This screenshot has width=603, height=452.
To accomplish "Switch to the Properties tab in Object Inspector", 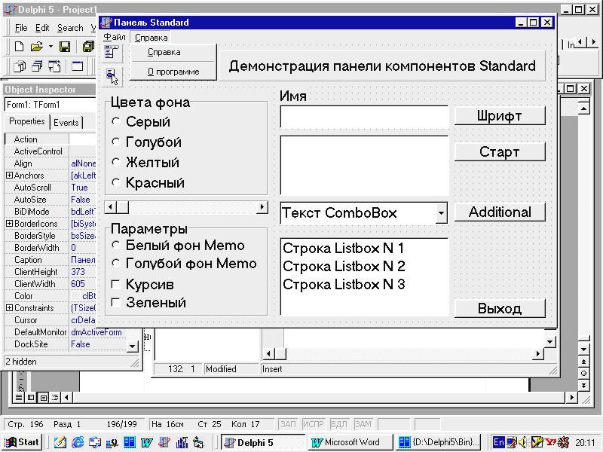I will pyautogui.click(x=27, y=121).
